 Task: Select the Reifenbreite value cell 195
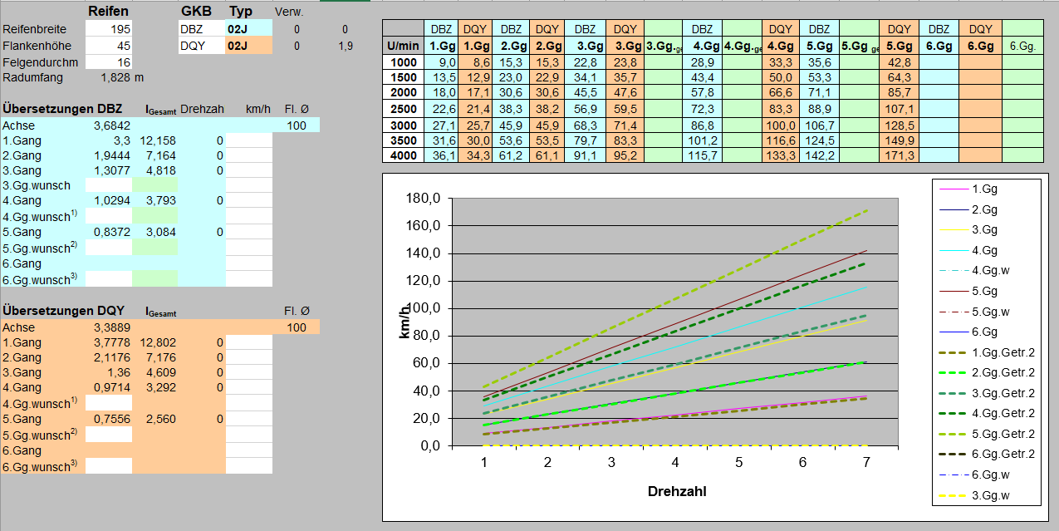click(x=108, y=29)
